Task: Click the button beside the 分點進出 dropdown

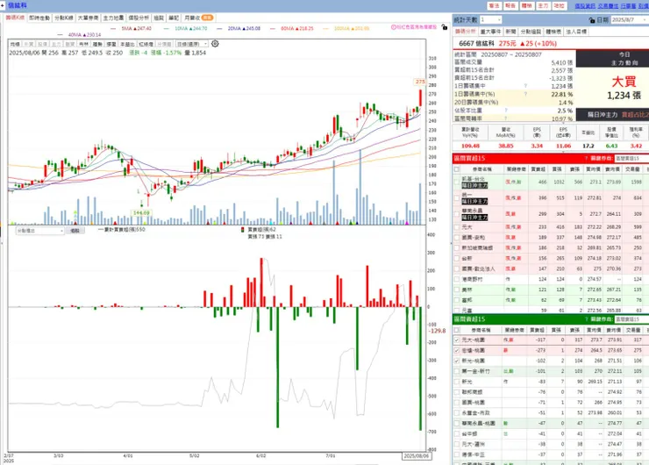Action: point(75,231)
